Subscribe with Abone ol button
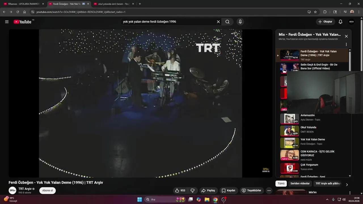 [x=47, y=190]
